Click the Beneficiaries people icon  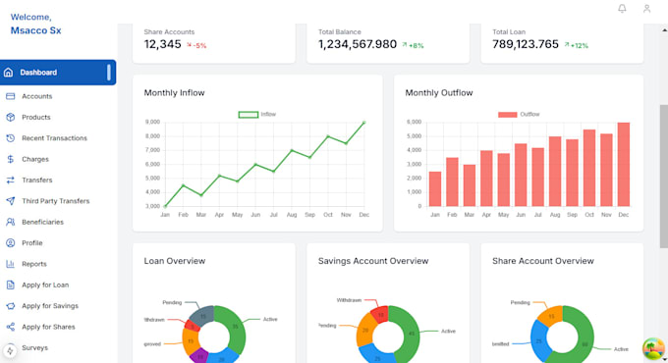pos(10,222)
